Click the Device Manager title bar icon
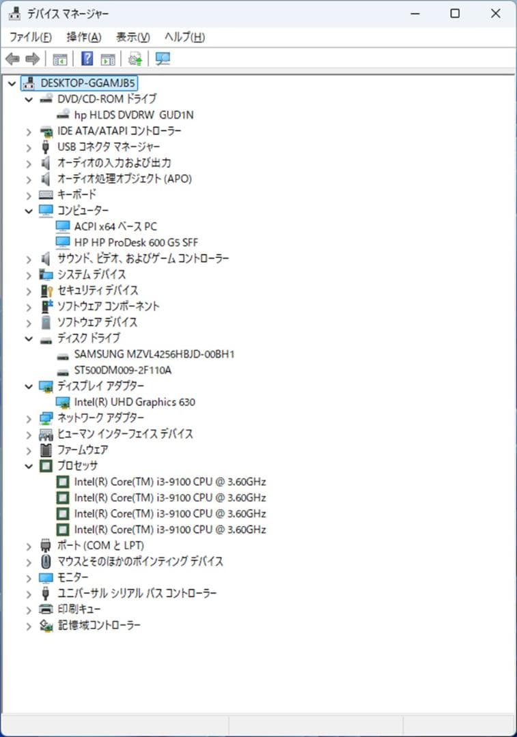The image size is (517, 737). click(x=15, y=13)
